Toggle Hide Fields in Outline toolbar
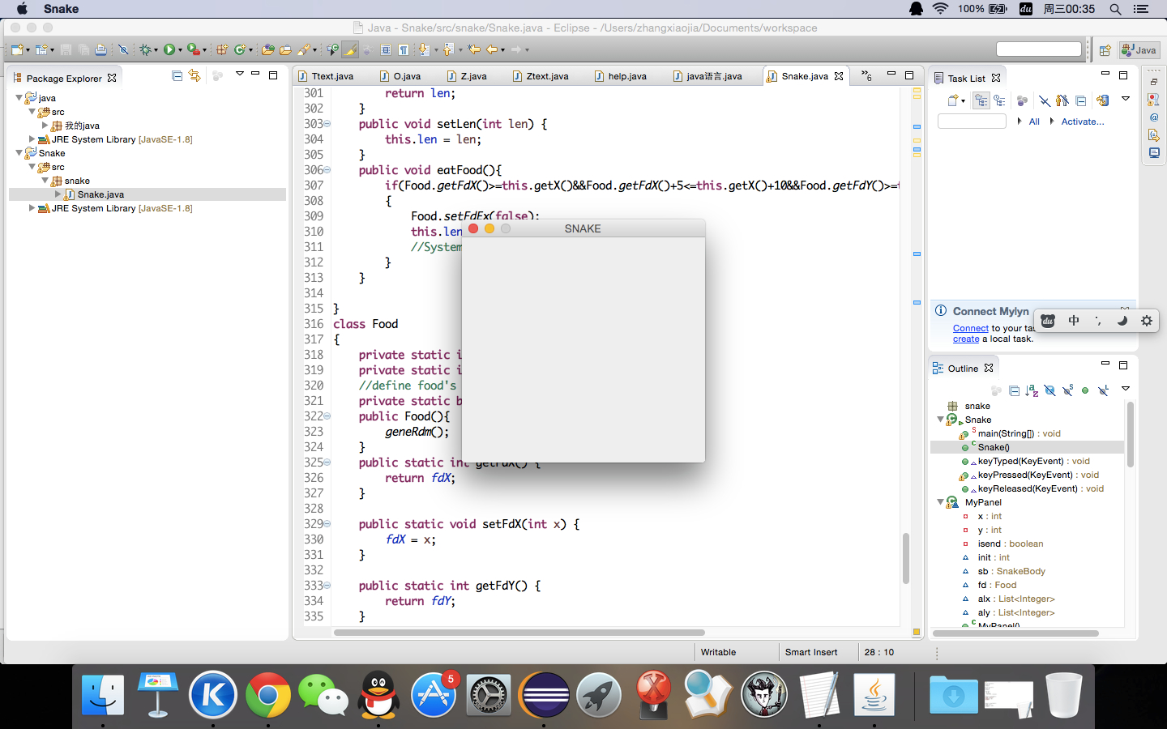Viewport: 1167px width, 729px height. point(1049,391)
